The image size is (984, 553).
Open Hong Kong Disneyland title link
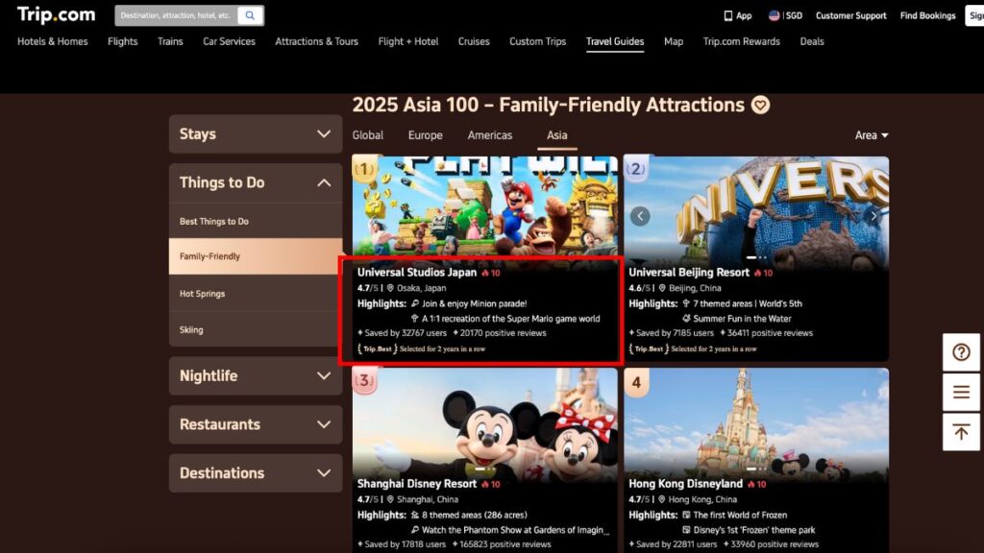pyautogui.click(x=685, y=484)
